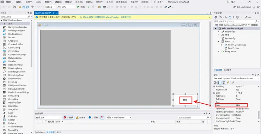
Task: Click the Categorized view icon in Properties panel
Action: pyautogui.click(x=216, y=83)
